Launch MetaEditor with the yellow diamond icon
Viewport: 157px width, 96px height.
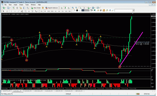[43, 8]
